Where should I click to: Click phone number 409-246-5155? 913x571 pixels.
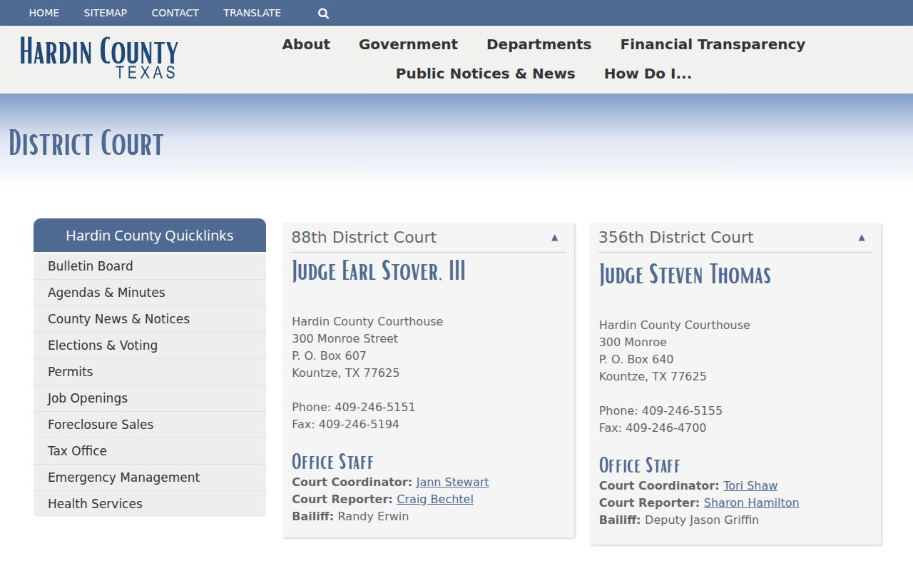682,410
